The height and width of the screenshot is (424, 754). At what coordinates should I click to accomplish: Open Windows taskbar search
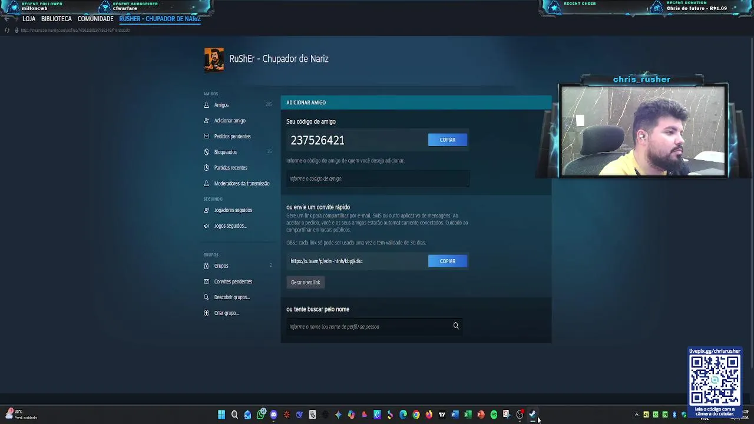[x=234, y=415]
